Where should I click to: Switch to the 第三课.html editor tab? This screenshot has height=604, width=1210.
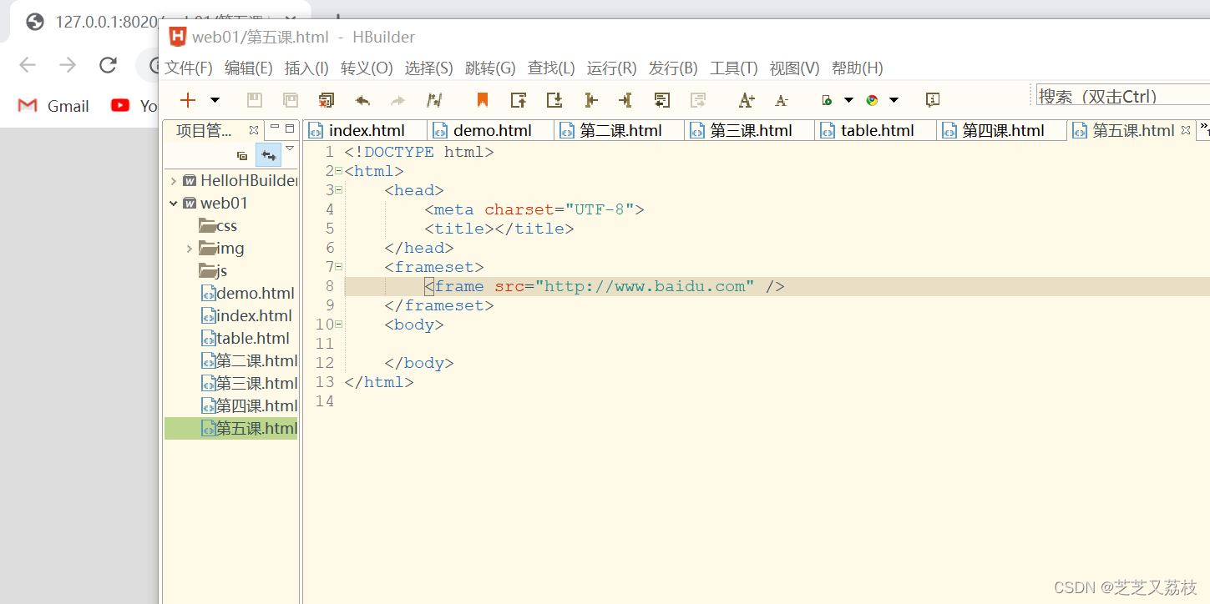click(750, 130)
